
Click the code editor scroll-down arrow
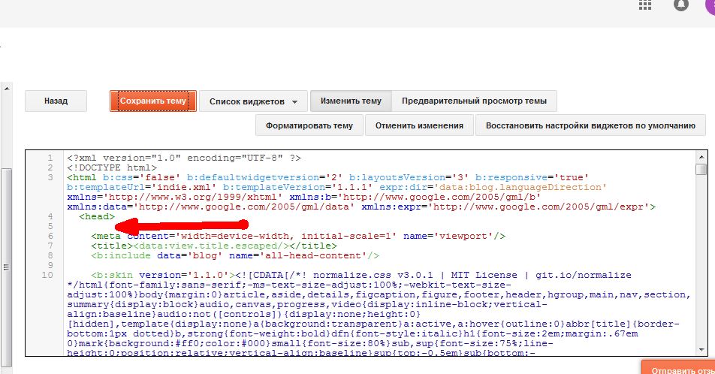click(701, 350)
